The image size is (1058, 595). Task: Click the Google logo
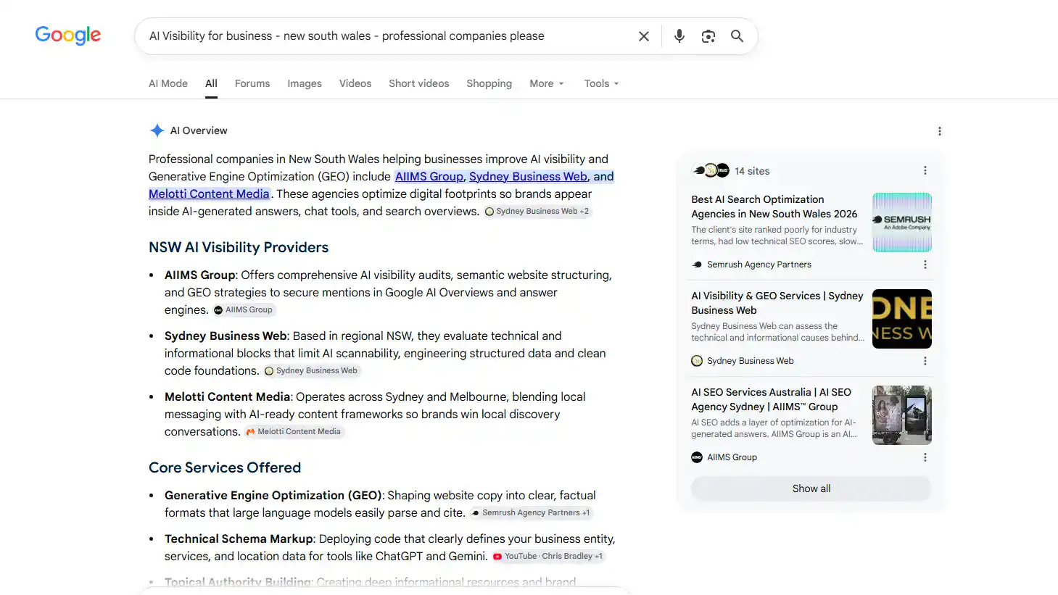tap(68, 36)
